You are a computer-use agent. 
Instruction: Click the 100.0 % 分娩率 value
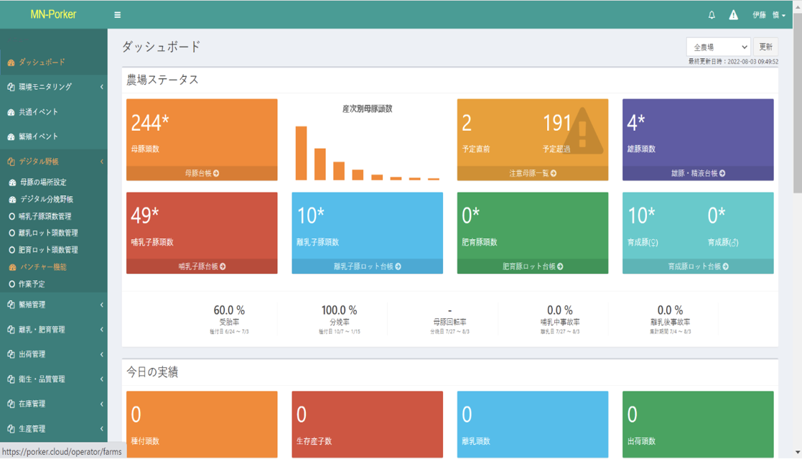point(339,310)
